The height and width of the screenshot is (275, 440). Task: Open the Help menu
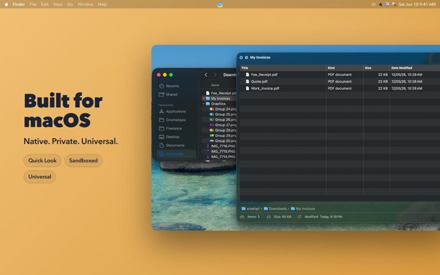pos(102,4)
